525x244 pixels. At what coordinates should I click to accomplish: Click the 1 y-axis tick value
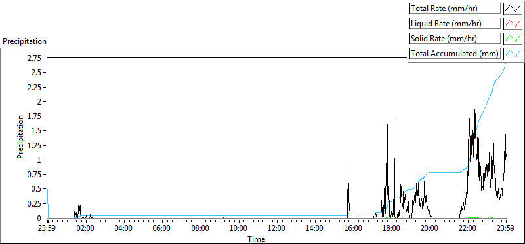click(x=39, y=160)
